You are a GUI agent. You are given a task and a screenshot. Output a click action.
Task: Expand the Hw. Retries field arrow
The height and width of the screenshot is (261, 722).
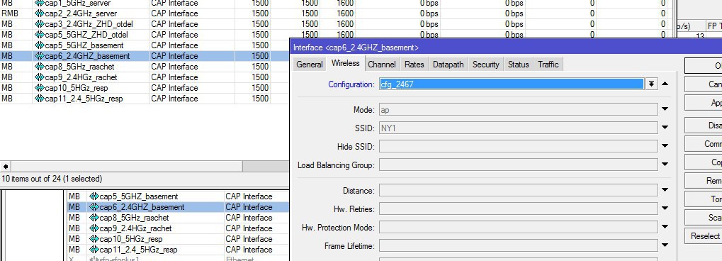[665, 209]
